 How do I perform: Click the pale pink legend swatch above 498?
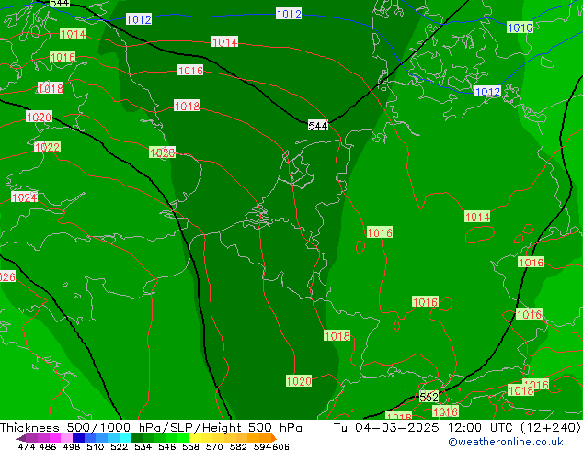66,438
